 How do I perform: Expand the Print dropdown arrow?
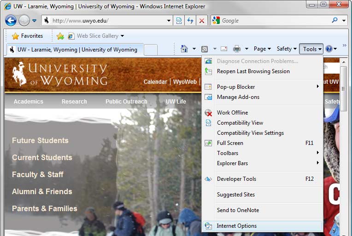pyautogui.click(x=246, y=49)
